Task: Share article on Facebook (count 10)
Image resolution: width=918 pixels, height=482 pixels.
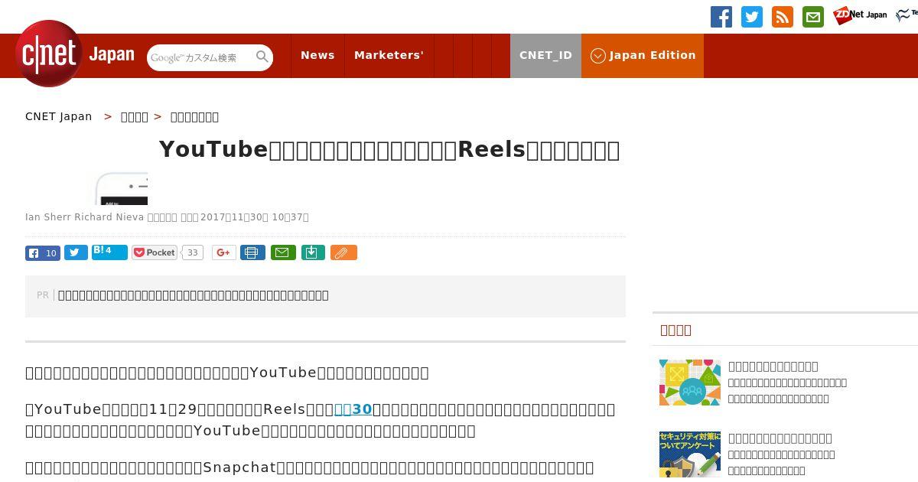Action: [43, 252]
